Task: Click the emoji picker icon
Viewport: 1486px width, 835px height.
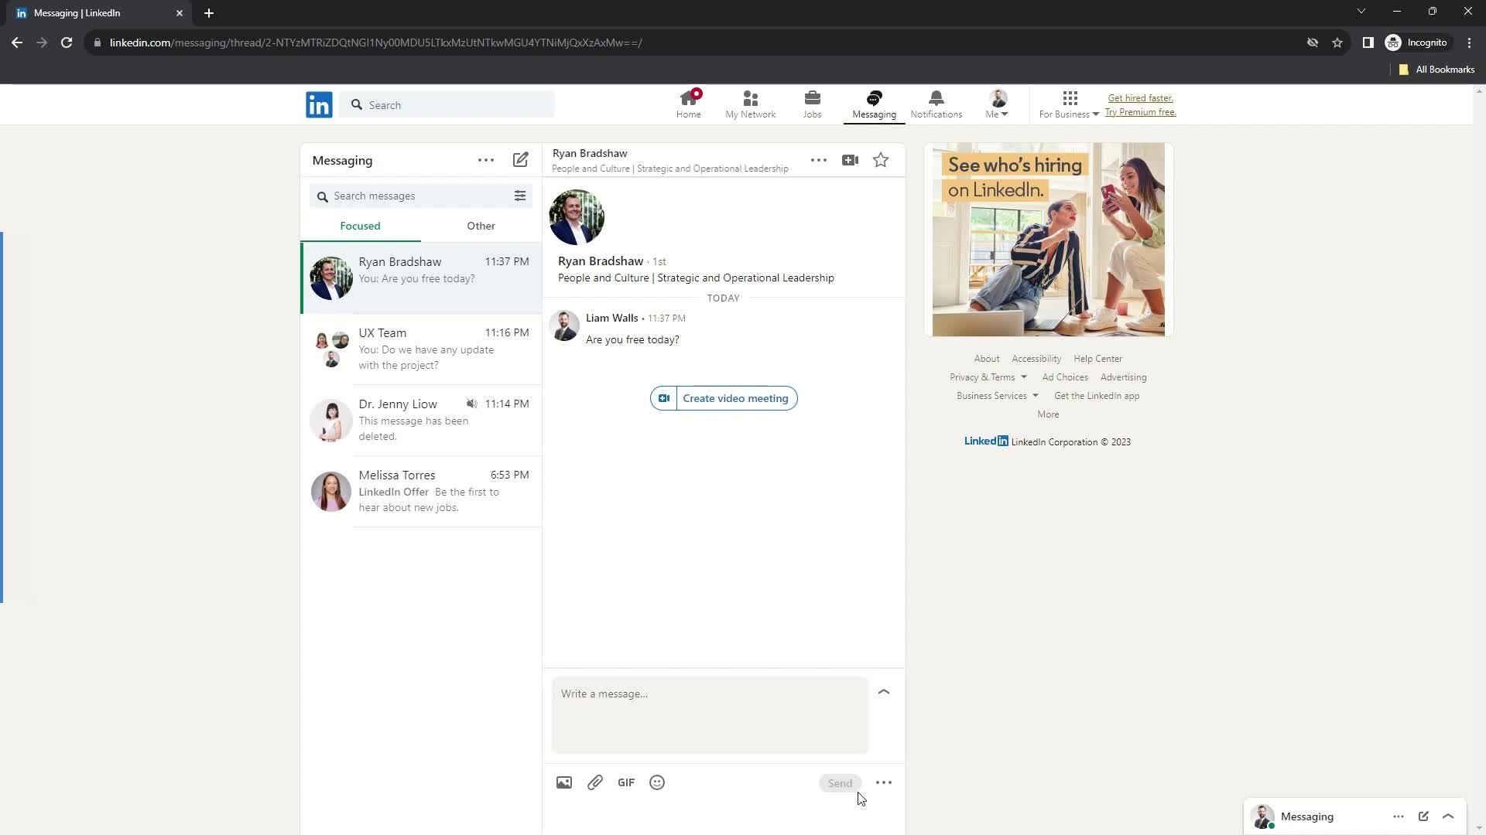Action: (656, 782)
